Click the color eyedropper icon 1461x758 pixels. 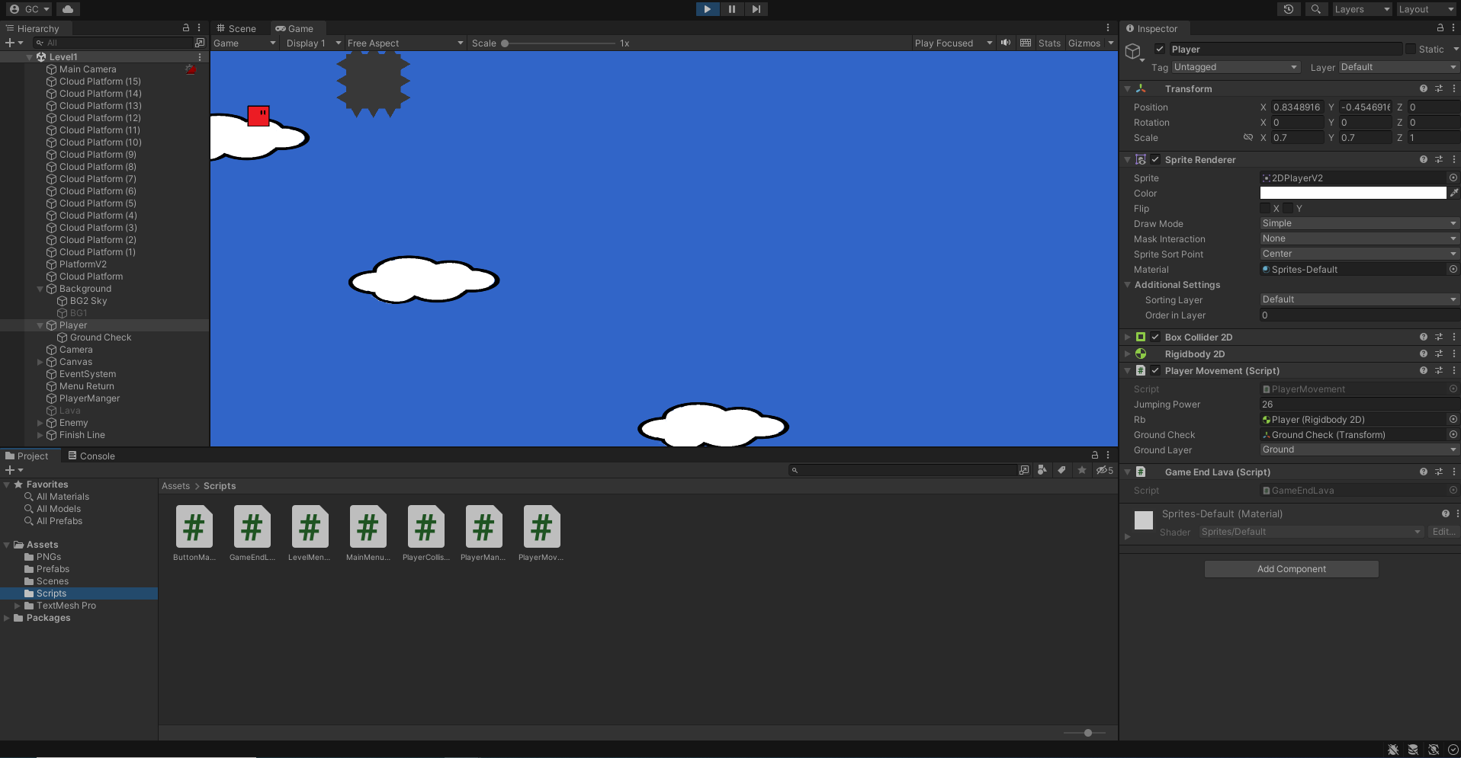pos(1453,193)
